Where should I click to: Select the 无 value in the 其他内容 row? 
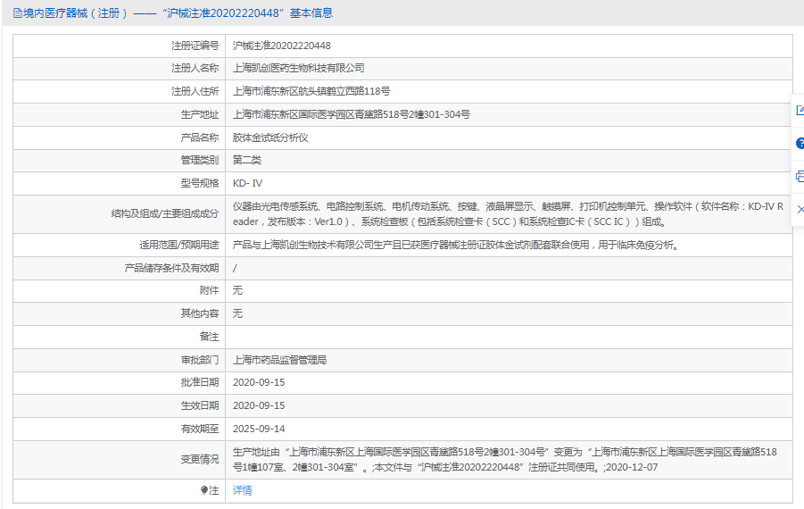(x=237, y=313)
